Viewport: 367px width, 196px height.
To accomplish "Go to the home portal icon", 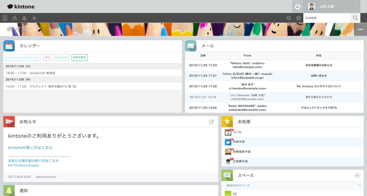I will [x=15, y=18].
